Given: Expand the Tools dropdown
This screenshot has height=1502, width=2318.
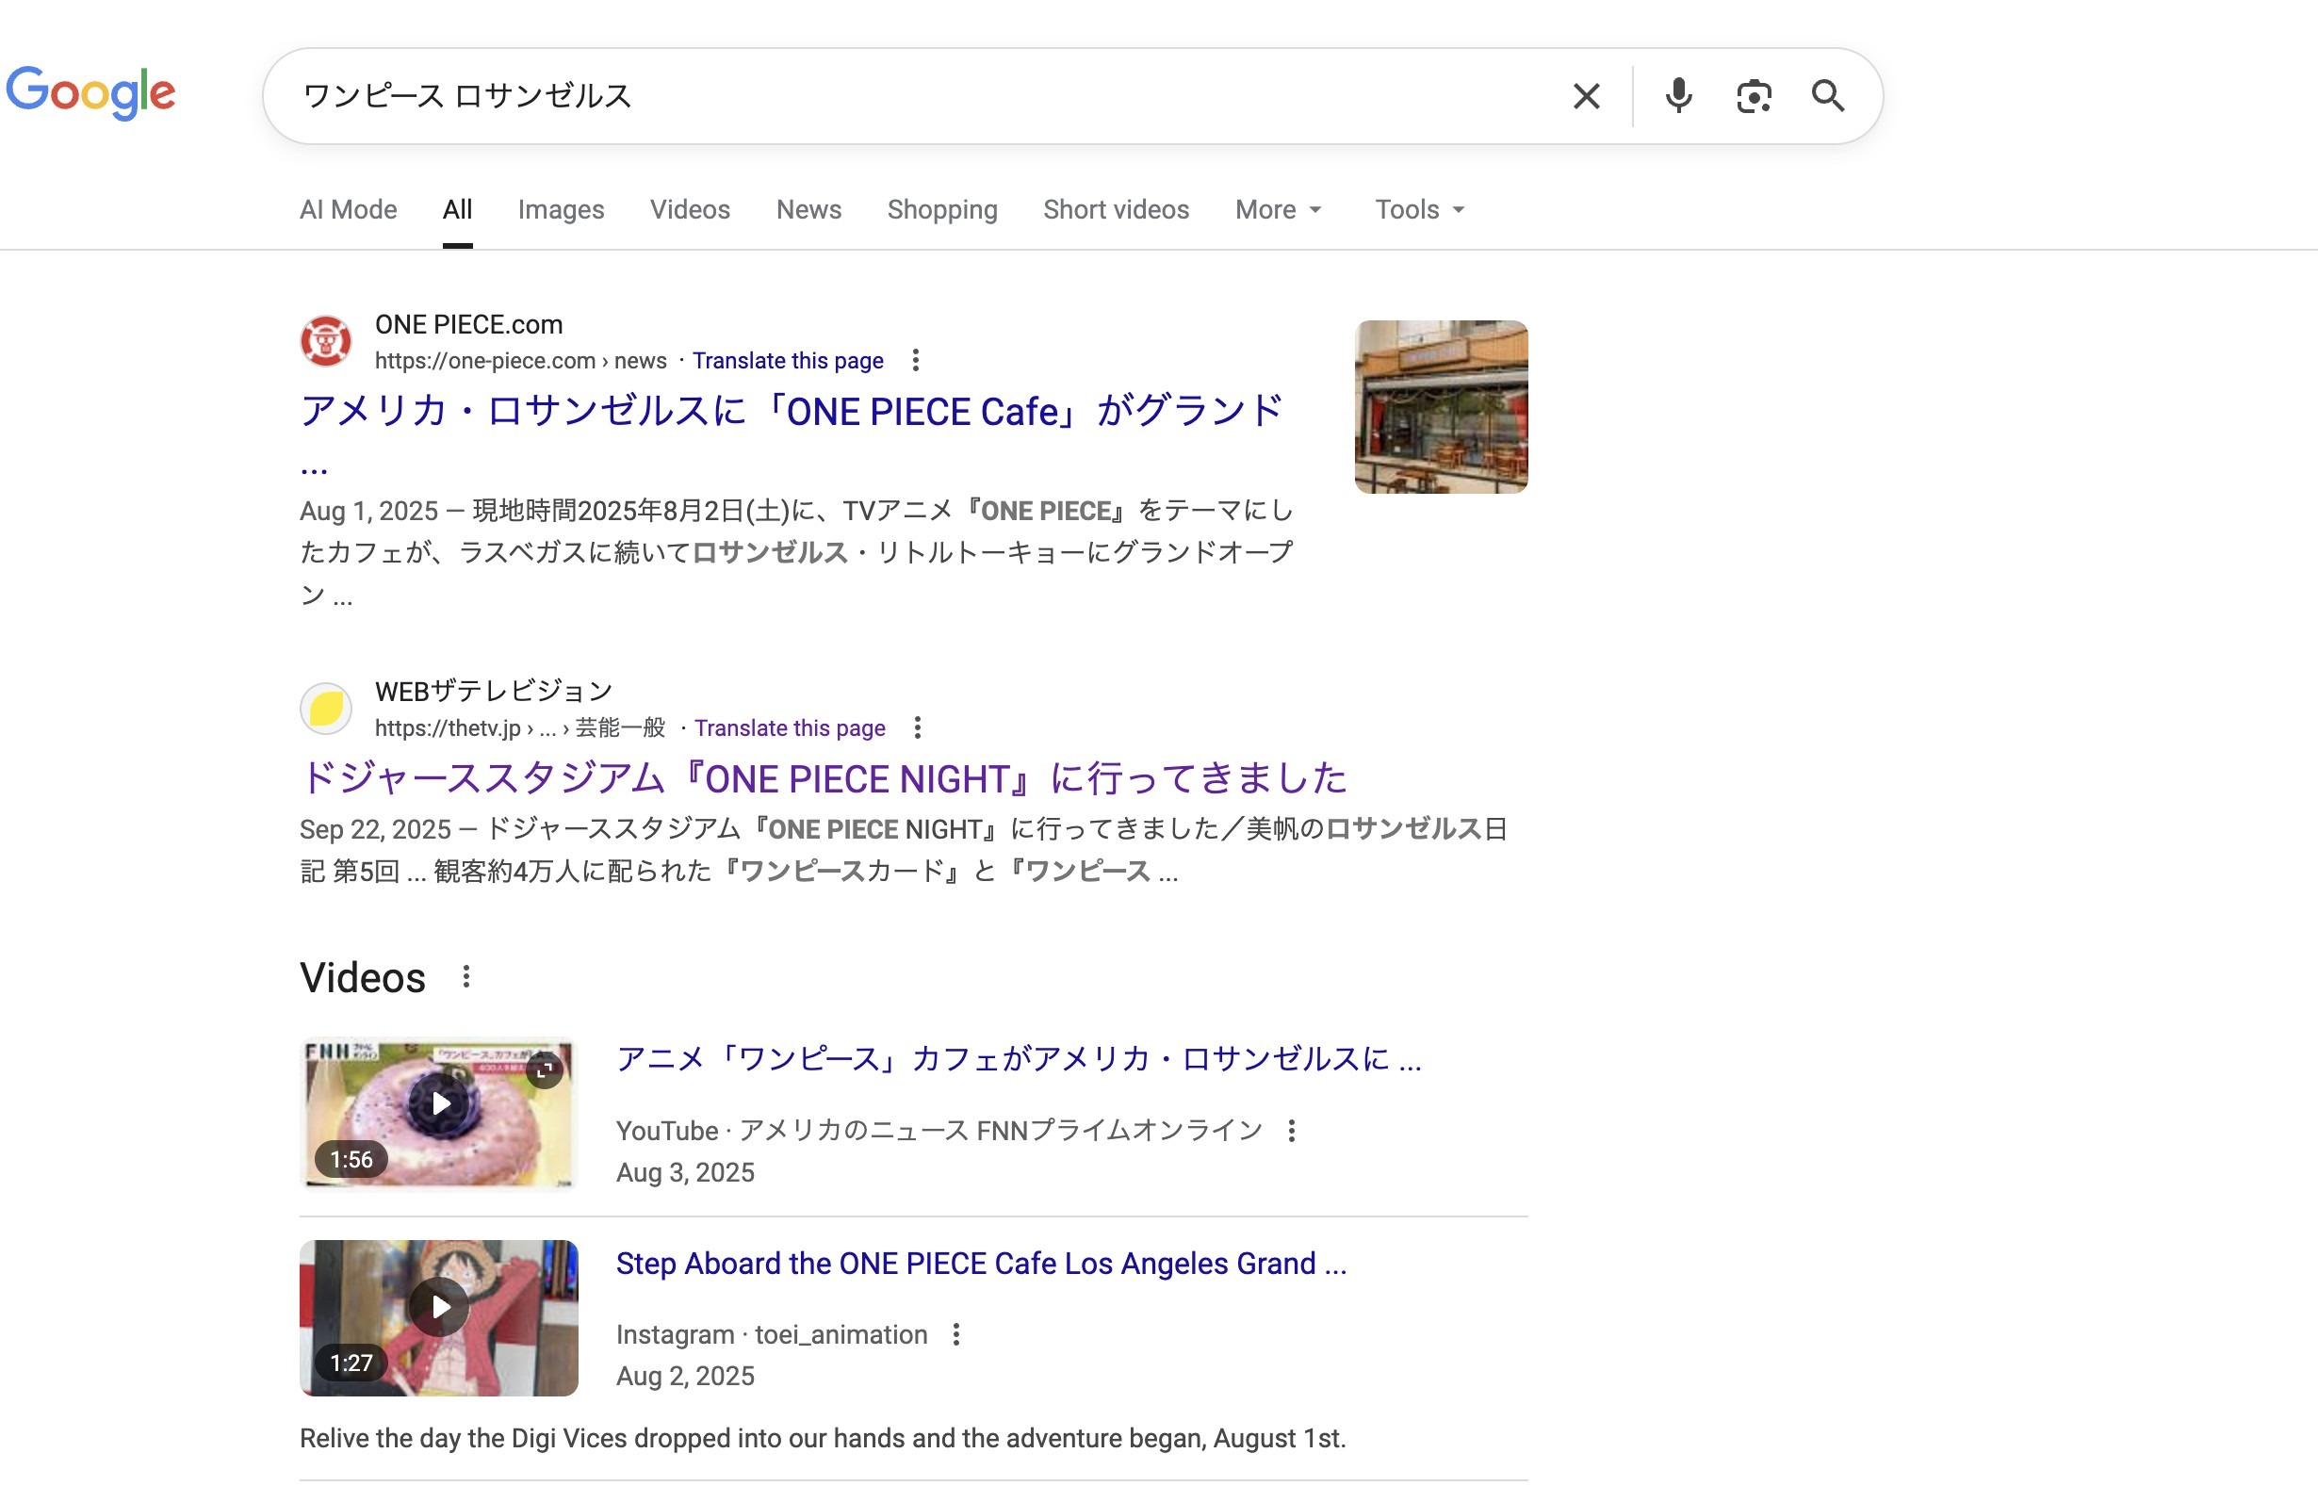Looking at the screenshot, I should 1419,209.
